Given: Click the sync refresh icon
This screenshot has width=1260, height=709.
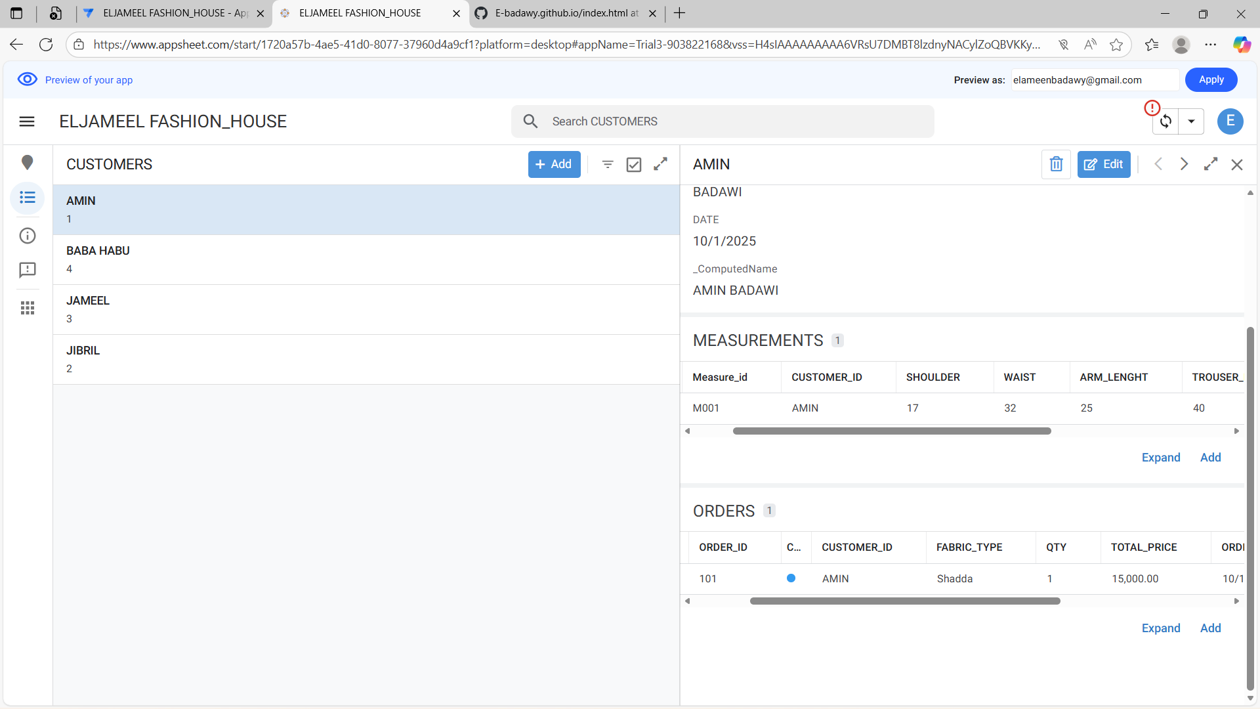Looking at the screenshot, I should click(1165, 121).
